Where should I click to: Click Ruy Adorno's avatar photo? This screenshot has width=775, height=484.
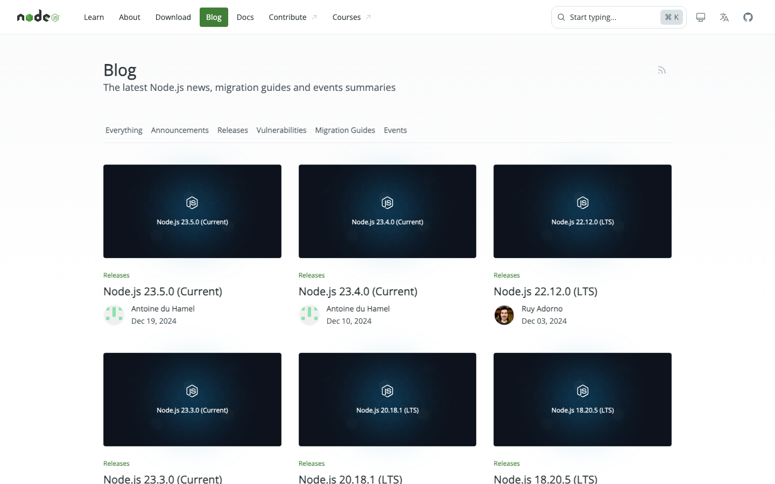[x=504, y=315]
